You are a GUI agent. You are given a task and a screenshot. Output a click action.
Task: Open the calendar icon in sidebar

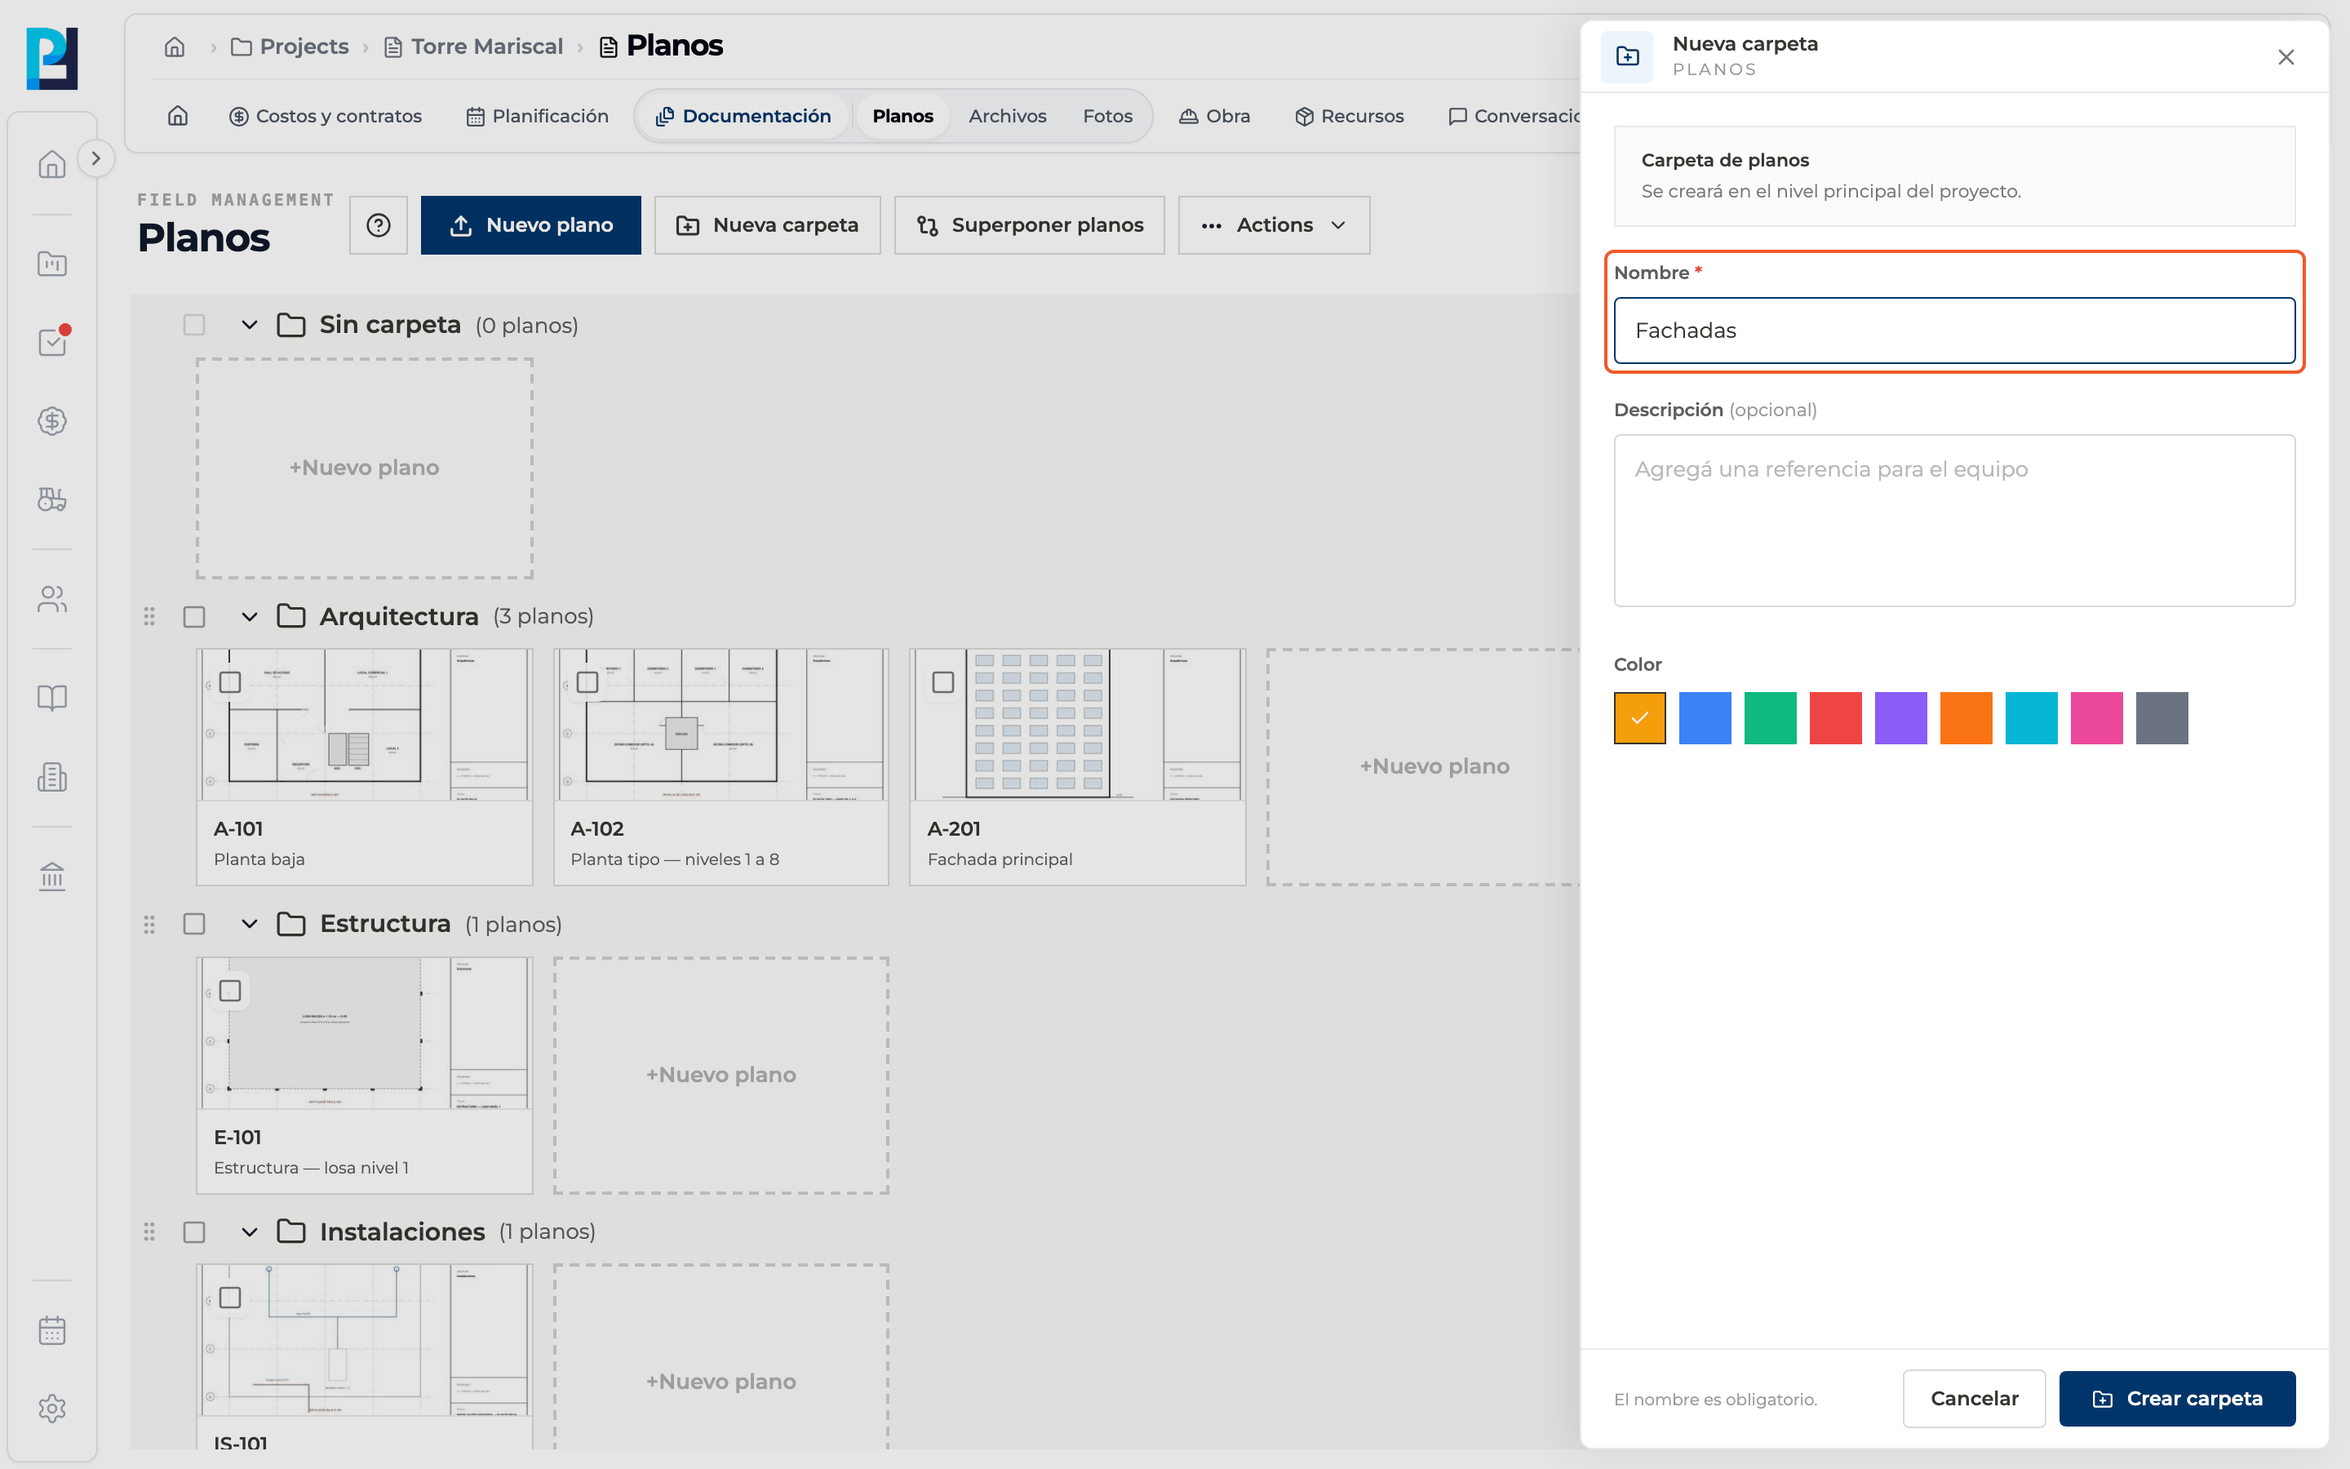(x=52, y=1330)
